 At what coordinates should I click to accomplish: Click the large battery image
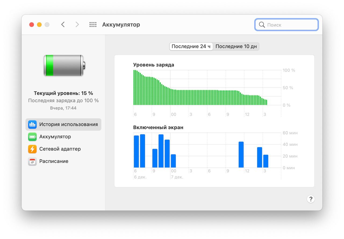pos(64,65)
